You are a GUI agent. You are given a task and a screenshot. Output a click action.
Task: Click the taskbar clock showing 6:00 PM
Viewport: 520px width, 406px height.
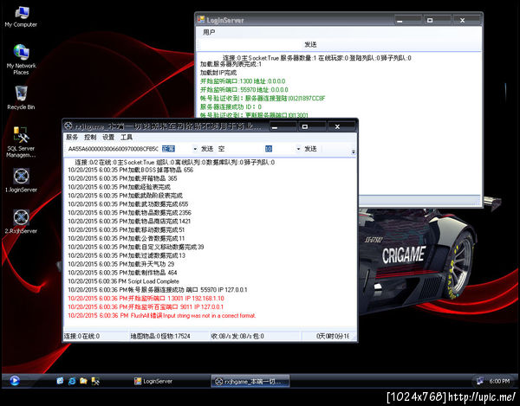coord(499,381)
